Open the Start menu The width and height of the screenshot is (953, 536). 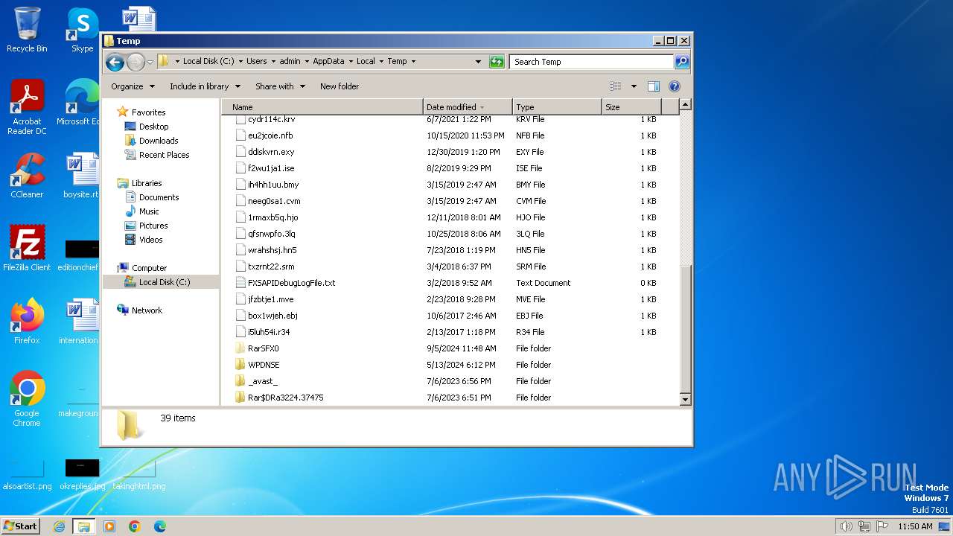(21, 526)
